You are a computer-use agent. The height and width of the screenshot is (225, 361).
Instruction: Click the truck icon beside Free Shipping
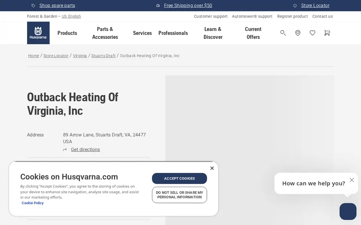(158, 6)
